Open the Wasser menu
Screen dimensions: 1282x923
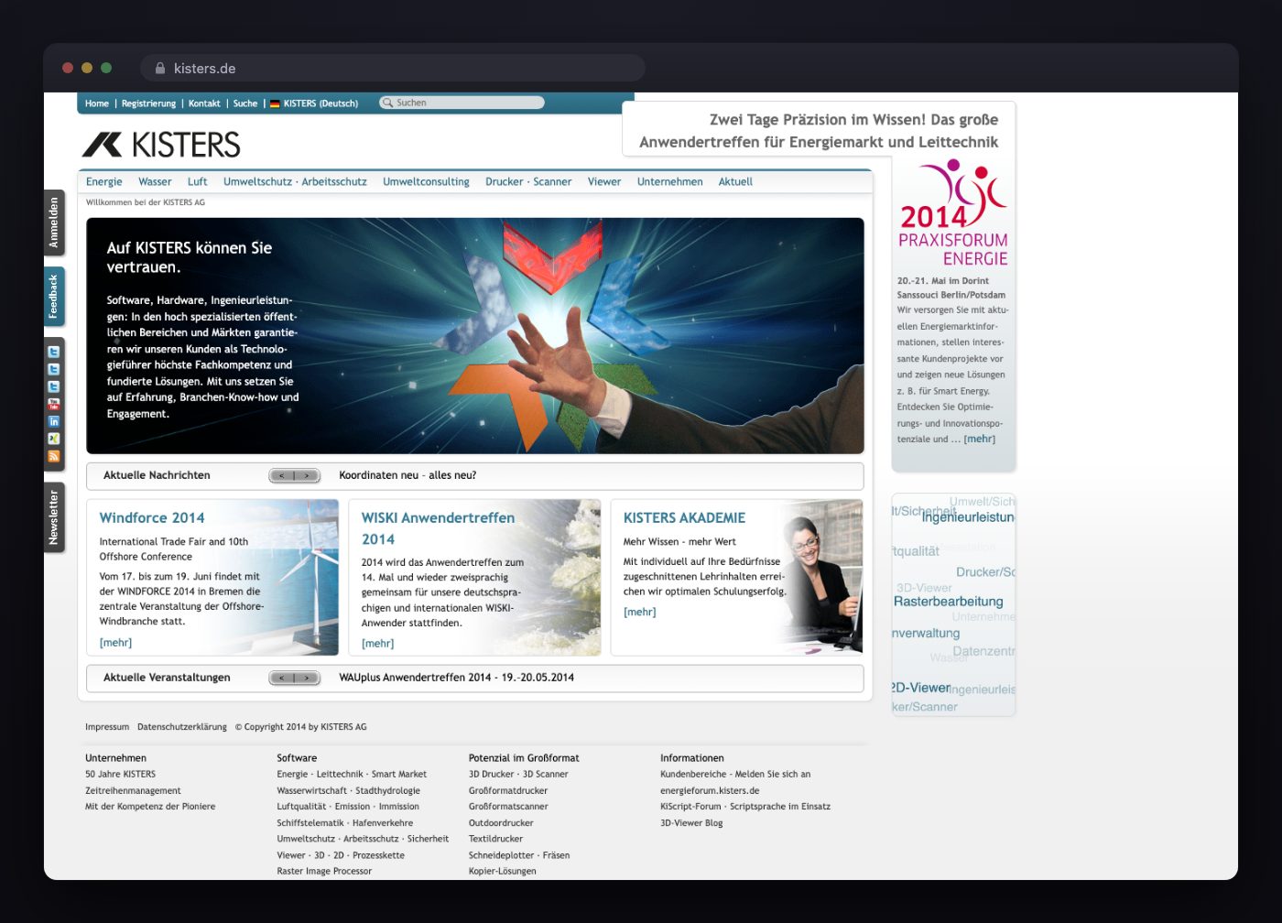tap(155, 181)
